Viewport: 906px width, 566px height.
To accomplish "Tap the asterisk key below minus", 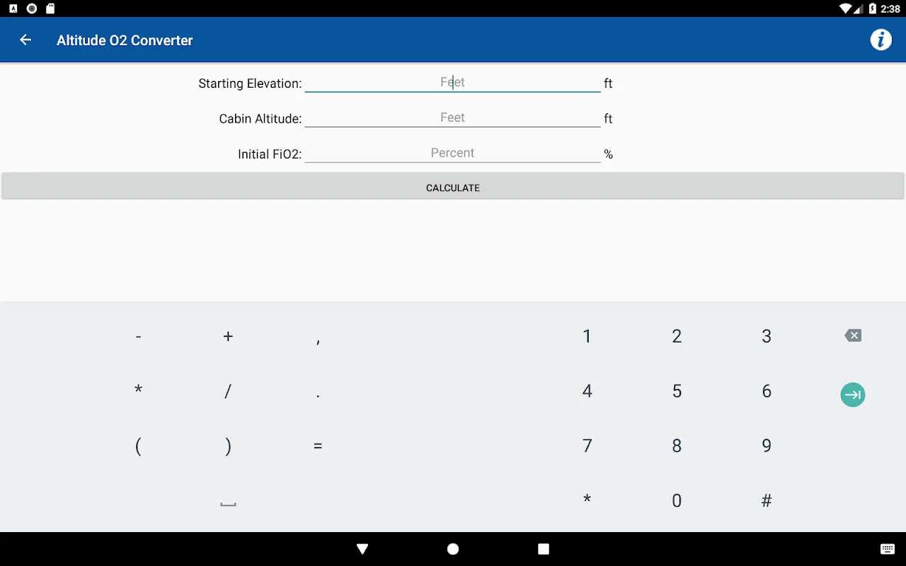I will click(138, 391).
